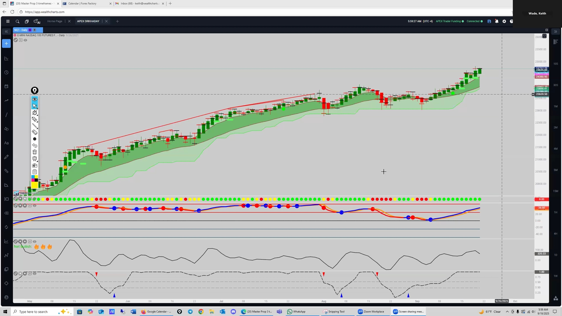
Task: Click the blue add plus button
Action: [6, 44]
